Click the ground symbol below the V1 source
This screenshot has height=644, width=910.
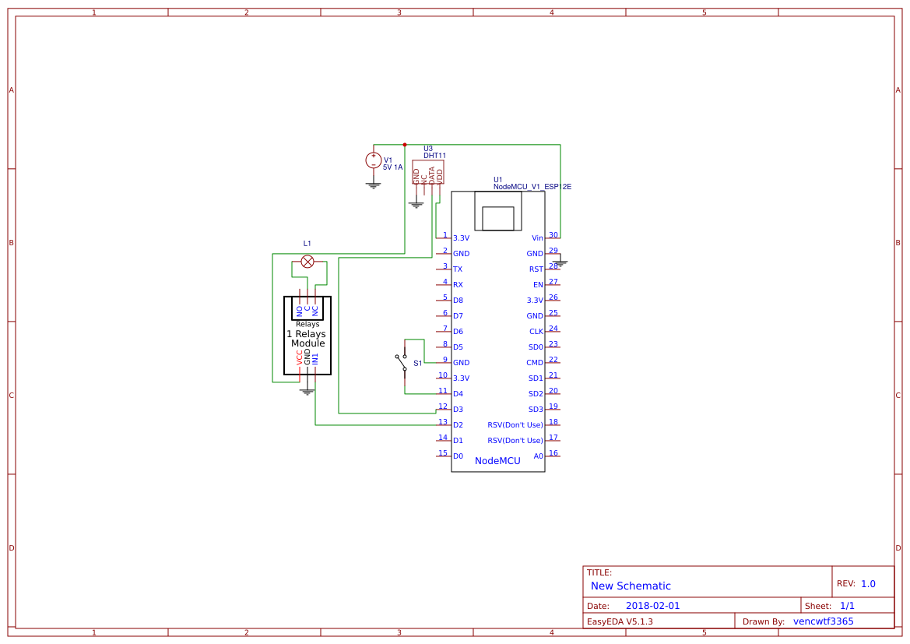coord(373,185)
